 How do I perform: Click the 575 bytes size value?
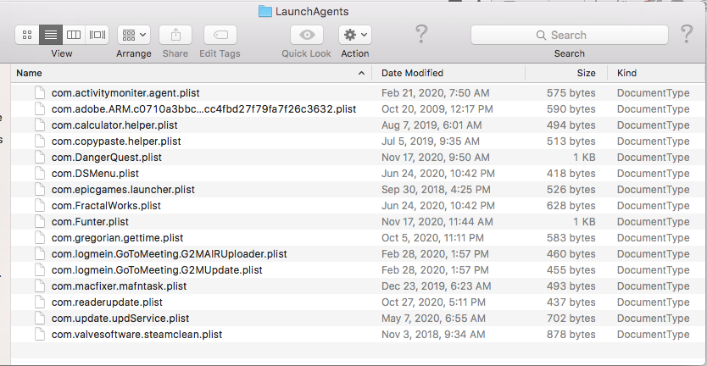571,93
